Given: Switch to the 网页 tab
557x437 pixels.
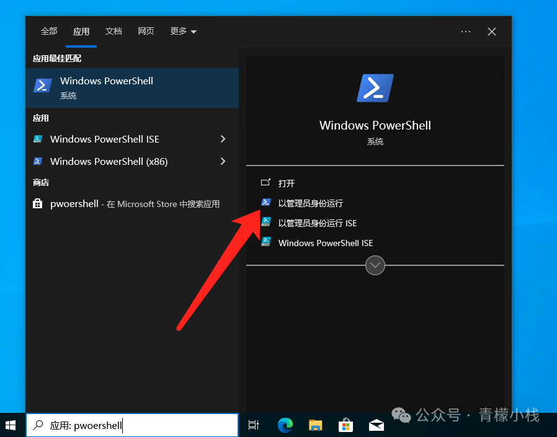Looking at the screenshot, I should tap(146, 32).
